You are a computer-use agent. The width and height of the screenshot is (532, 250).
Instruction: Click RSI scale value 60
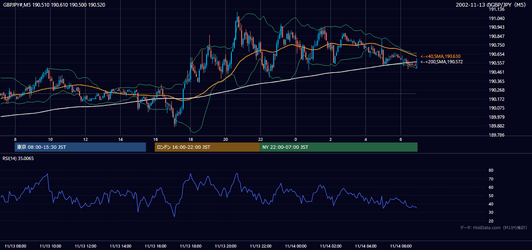pyautogui.click(x=491, y=187)
